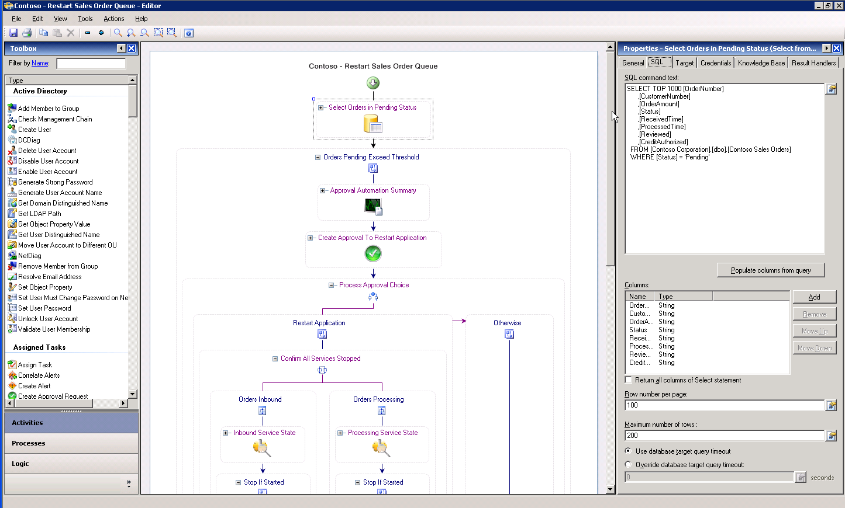Screen dimensions: 845x508
Task: Open the Tools menu
Action: point(85,19)
